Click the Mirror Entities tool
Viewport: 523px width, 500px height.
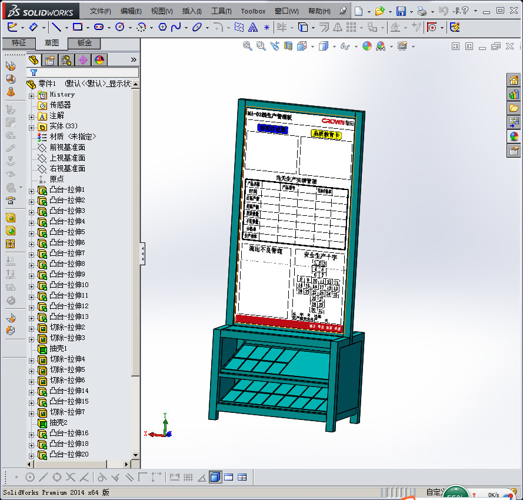pos(338,27)
